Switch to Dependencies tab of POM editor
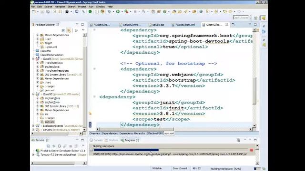The width and height of the screenshot is (305, 171). [x=110, y=133]
